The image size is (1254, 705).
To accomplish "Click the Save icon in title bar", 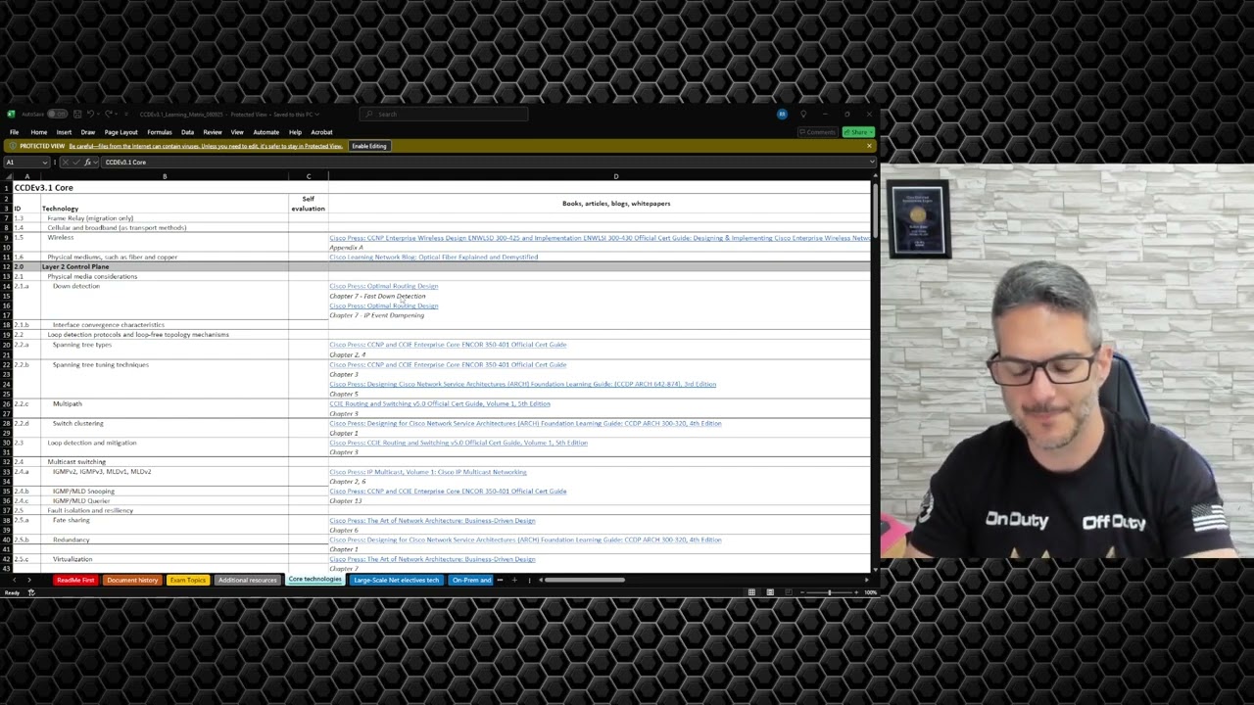I will [77, 114].
